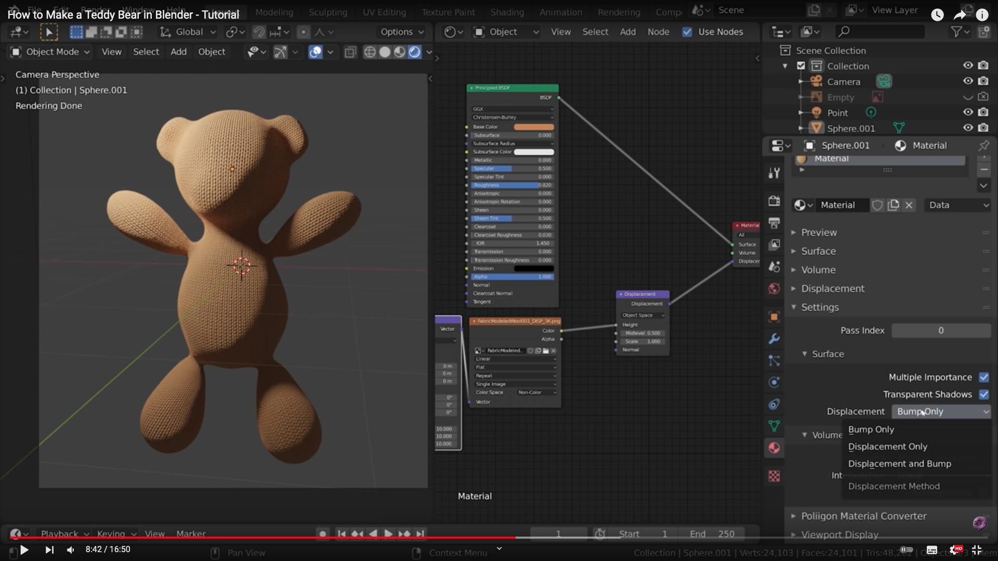
Task: Click the Emission black color swatch
Action: point(534,269)
